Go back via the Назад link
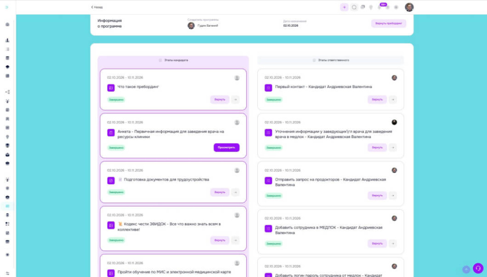This screenshot has height=277, width=487. point(97,7)
